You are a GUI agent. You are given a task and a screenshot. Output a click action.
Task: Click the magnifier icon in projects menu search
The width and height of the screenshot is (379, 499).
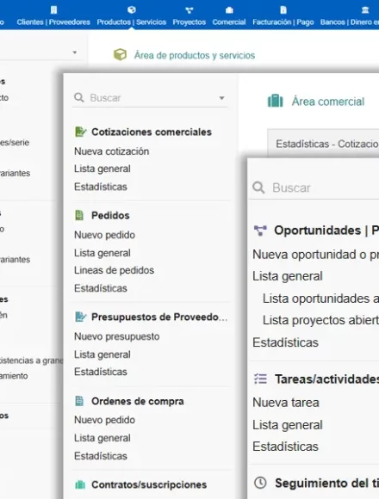(258, 188)
